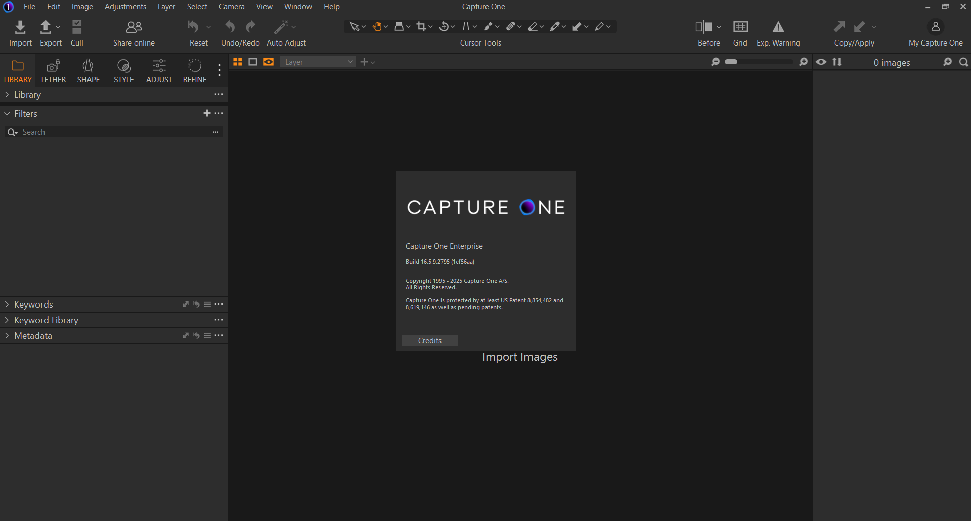Click the zoom-in magnifier in the viewer bar
The width and height of the screenshot is (971, 521).
point(803,62)
